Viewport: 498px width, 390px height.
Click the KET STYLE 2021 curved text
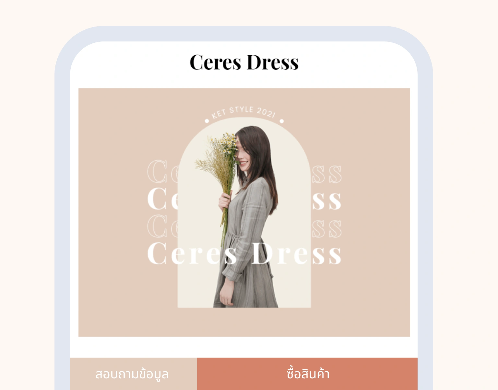pyautogui.click(x=244, y=112)
